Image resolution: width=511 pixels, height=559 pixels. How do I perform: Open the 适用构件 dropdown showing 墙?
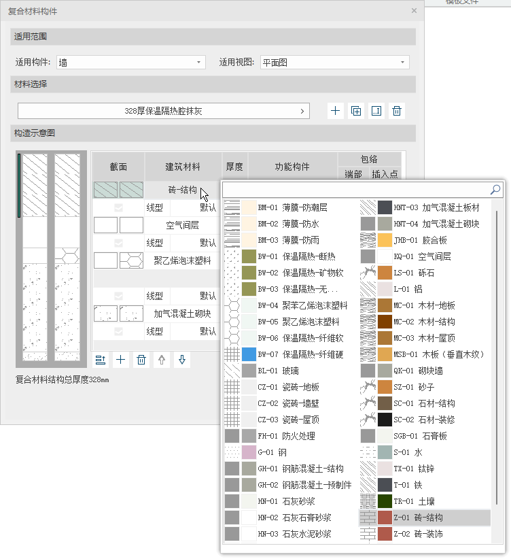(131, 63)
